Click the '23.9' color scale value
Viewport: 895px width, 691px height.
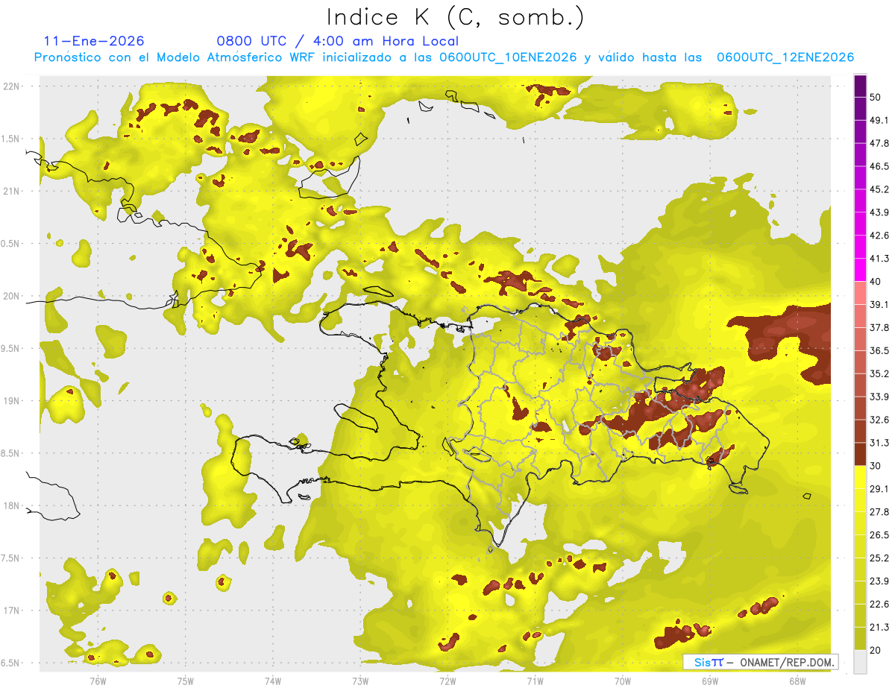click(x=879, y=581)
